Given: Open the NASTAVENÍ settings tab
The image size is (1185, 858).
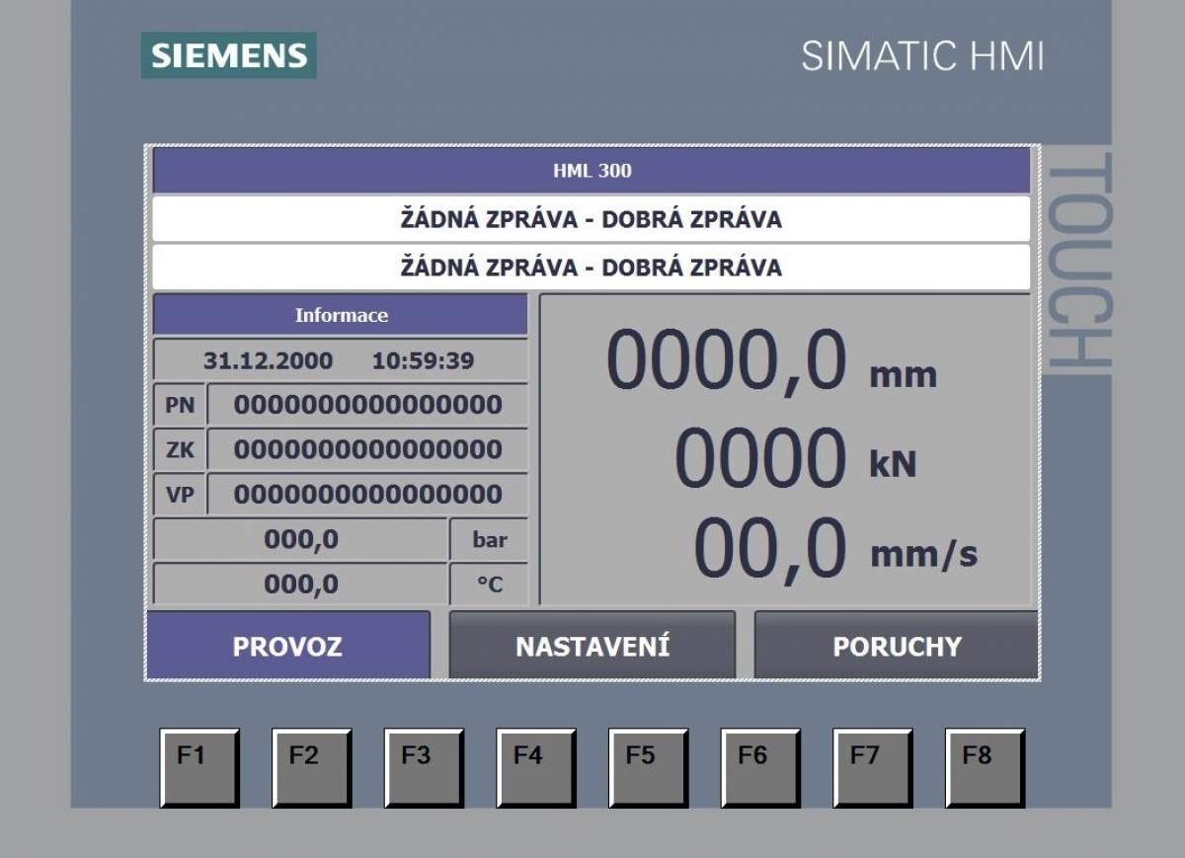Looking at the screenshot, I should coord(592,646).
